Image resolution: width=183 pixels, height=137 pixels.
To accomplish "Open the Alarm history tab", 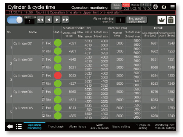I will 77,126.
